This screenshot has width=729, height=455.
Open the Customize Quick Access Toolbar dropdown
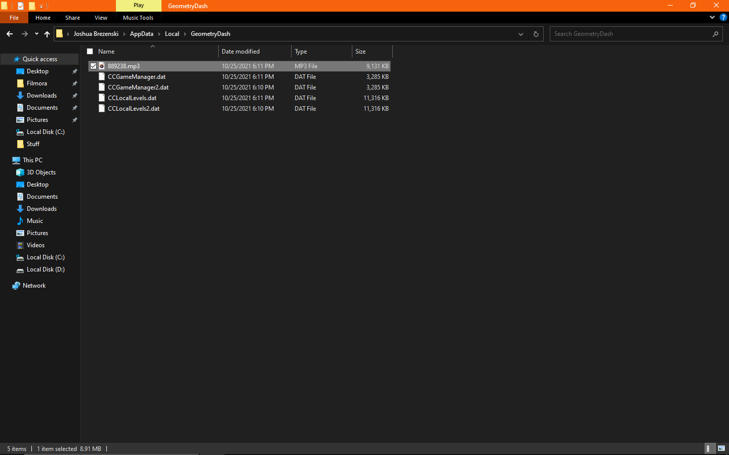[x=42, y=6]
